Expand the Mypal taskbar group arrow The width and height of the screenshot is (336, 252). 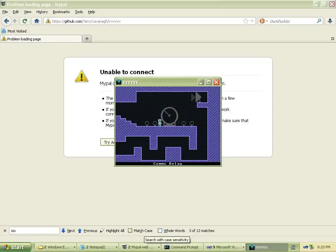tap(159, 247)
